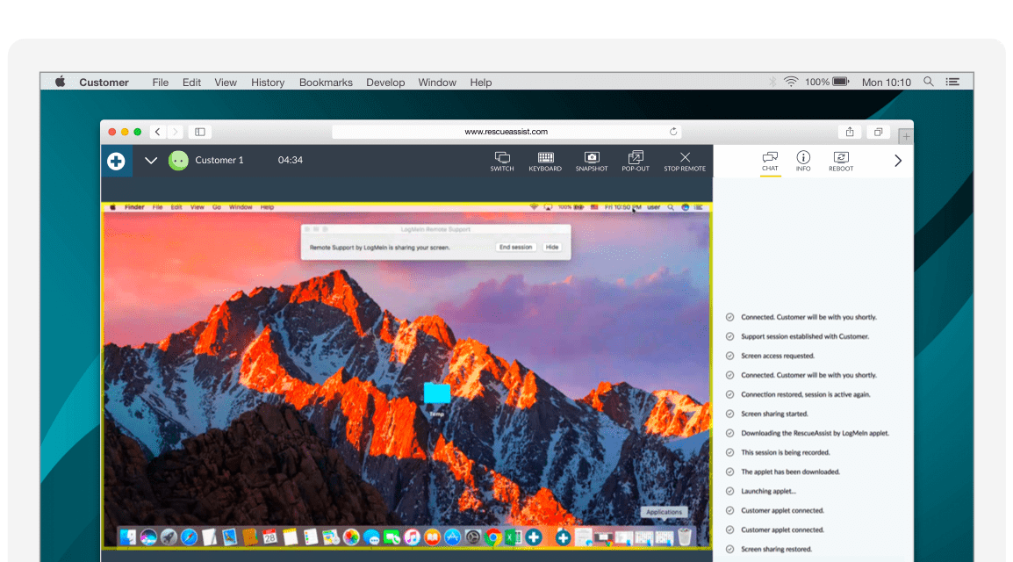Viewport: 1013px width, 562px height.
Task: Open System Preferences gear in the remote dock
Action: (x=473, y=537)
